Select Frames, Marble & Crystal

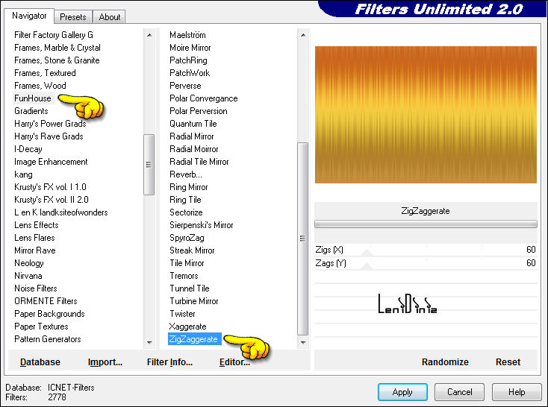point(57,48)
